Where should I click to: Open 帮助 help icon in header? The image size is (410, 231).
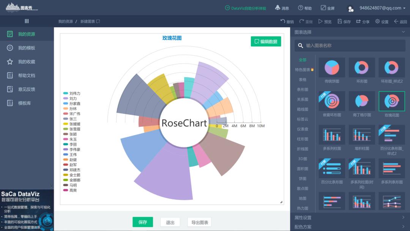304,8
